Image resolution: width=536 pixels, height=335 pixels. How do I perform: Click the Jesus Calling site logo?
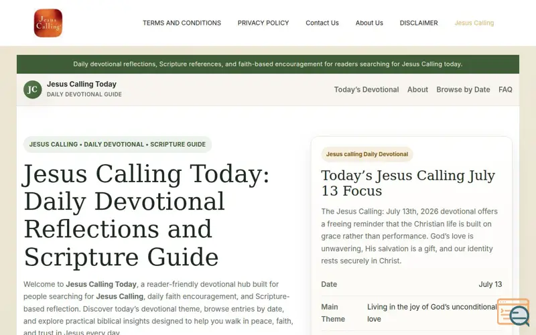click(x=48, y=23)
